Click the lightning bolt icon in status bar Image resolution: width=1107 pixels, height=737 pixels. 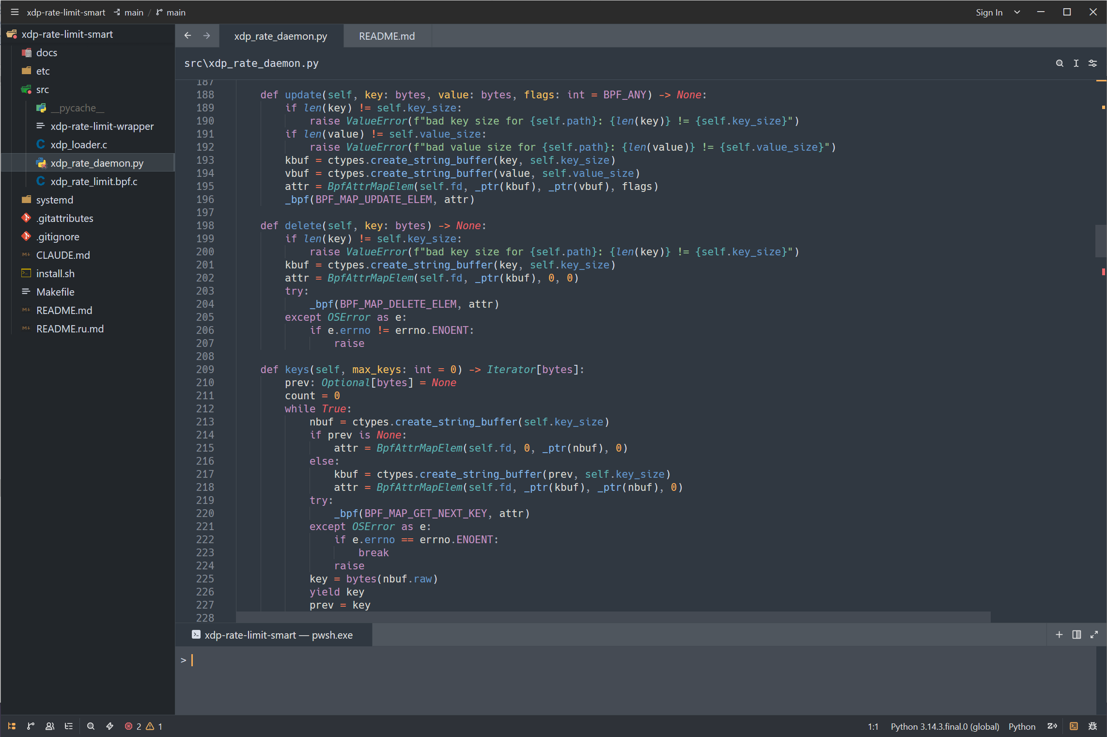click(x=110, y=726)
